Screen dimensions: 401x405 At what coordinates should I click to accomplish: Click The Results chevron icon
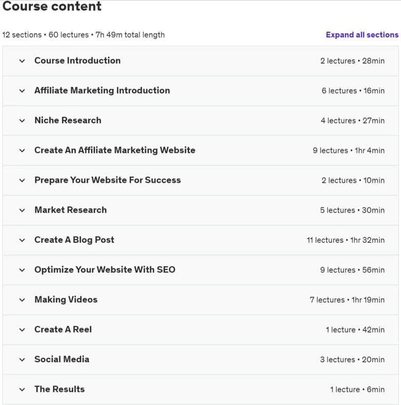tap(22, 390)
